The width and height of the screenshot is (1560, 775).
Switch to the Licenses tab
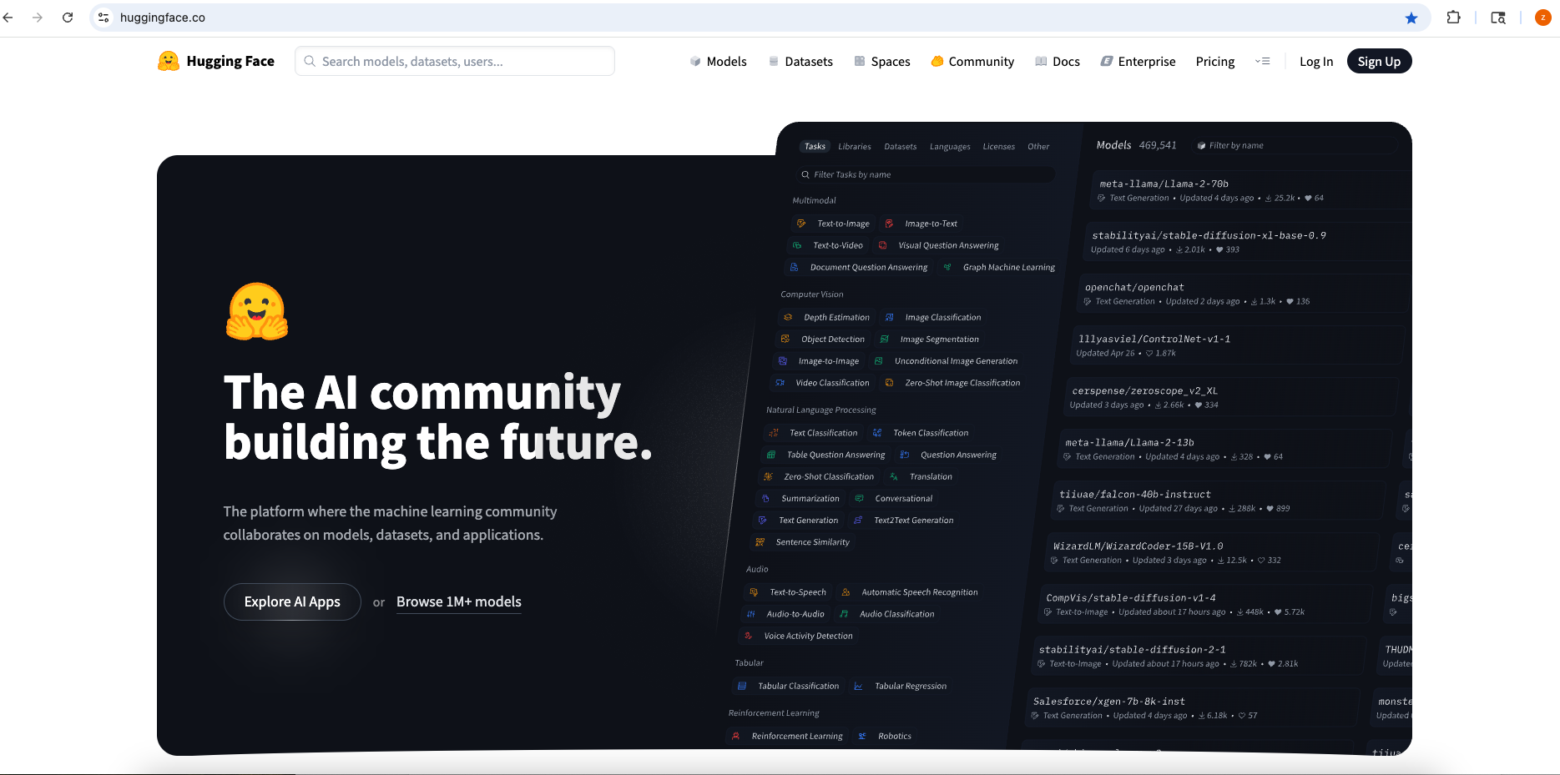(998, 146)
